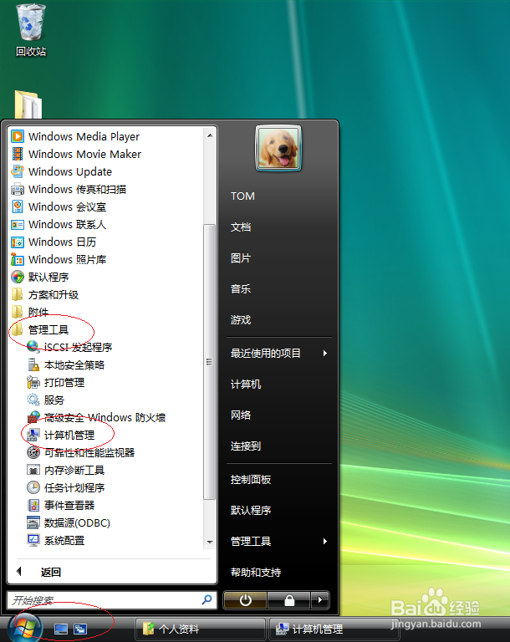Screen dimensions: 510x642
Task: Open Windows 日历 icon
Action: click(18, 242)
